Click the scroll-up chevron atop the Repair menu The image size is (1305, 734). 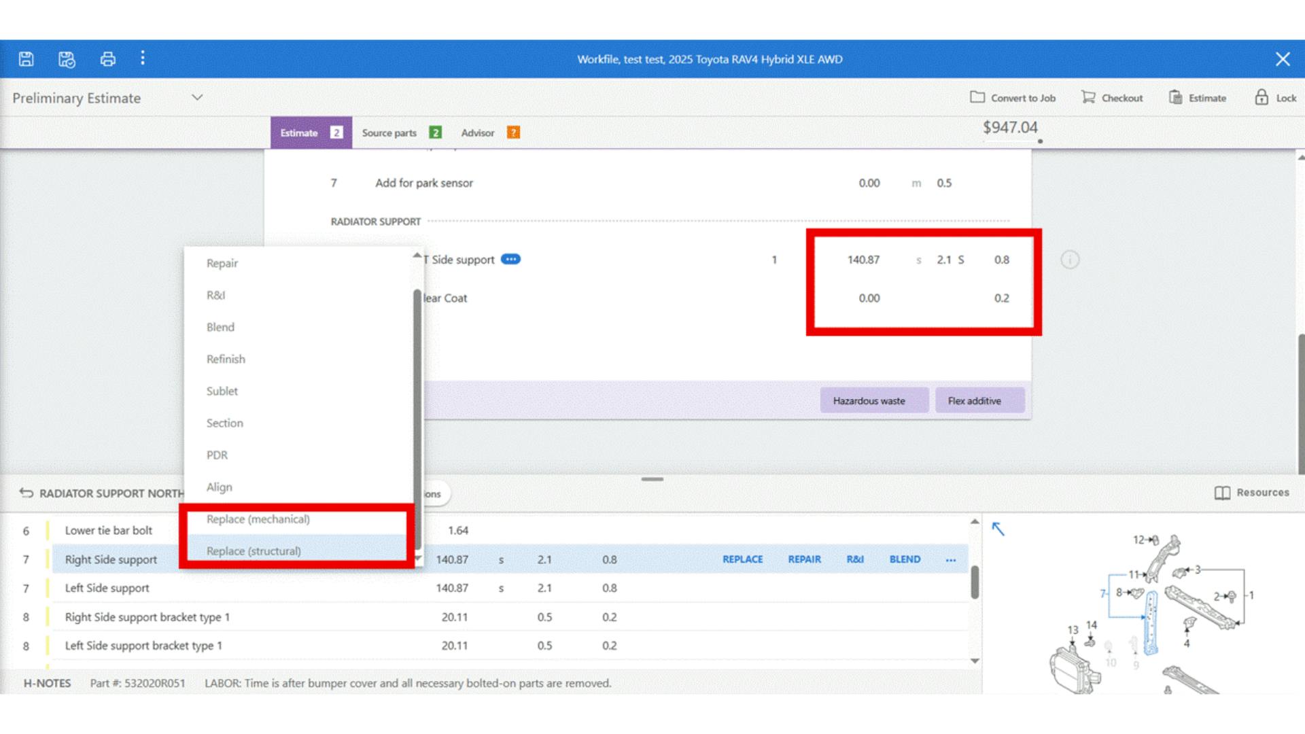[417, 255]
